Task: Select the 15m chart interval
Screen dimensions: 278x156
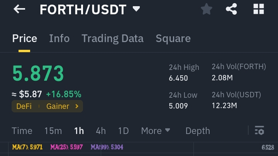Action: pyautogui.click(x=53, y=131)
